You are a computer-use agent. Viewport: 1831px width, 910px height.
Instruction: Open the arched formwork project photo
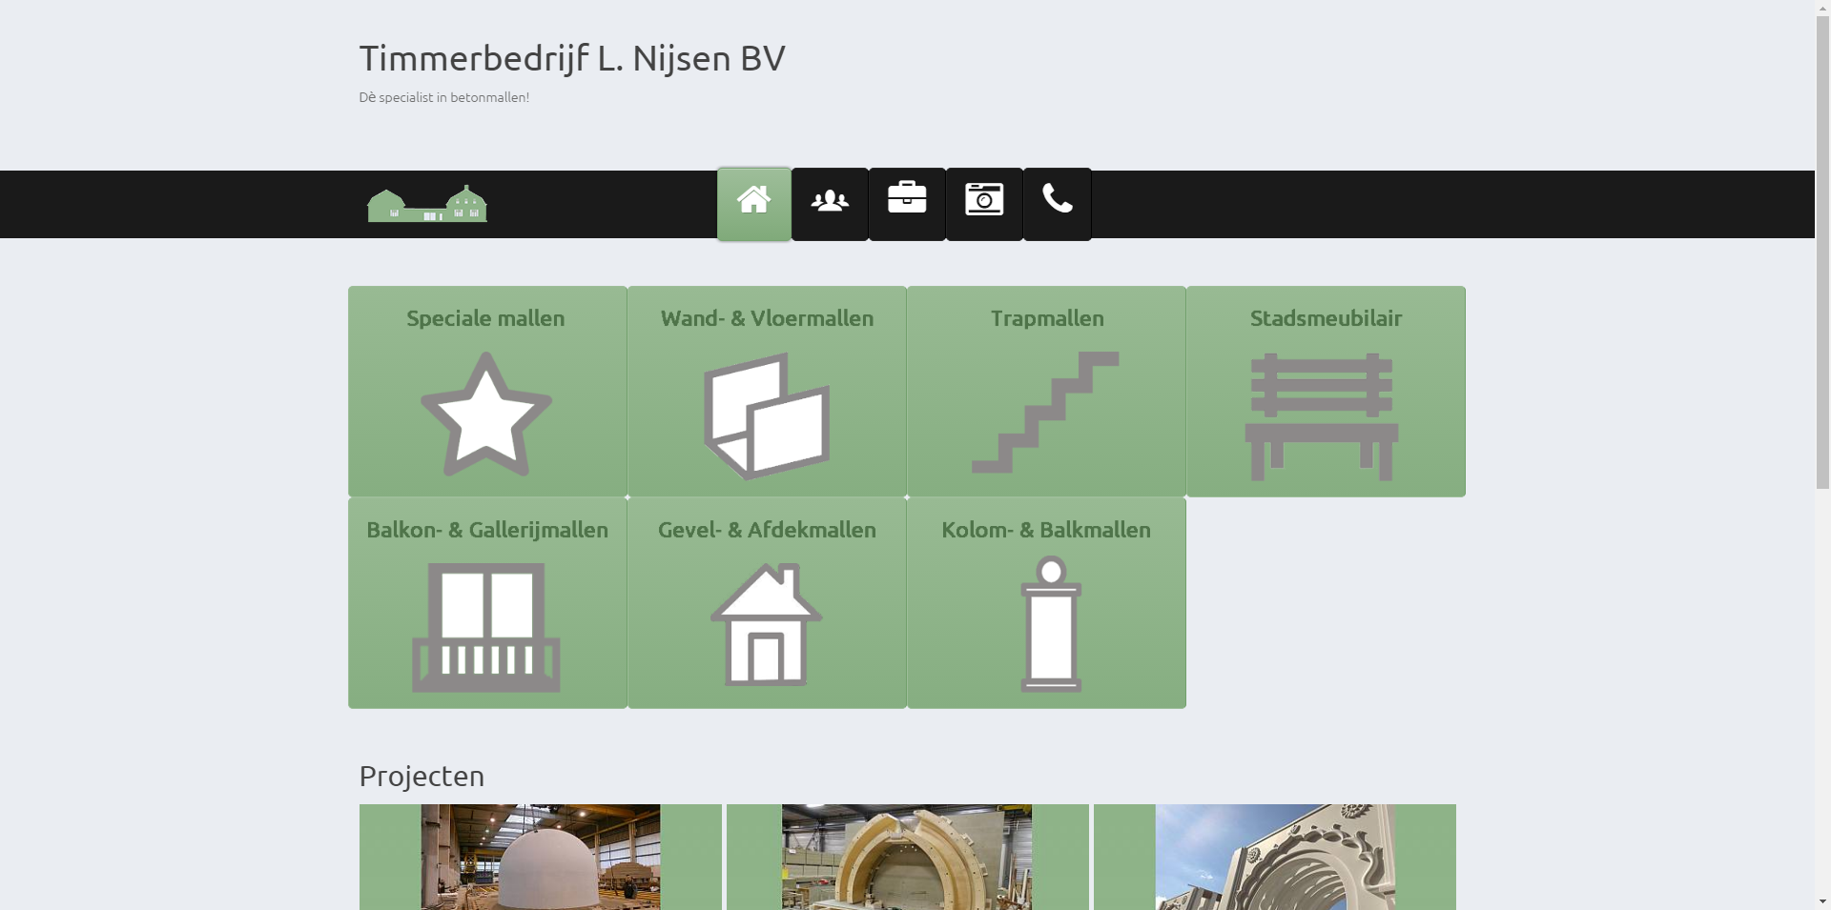point(907,857)
